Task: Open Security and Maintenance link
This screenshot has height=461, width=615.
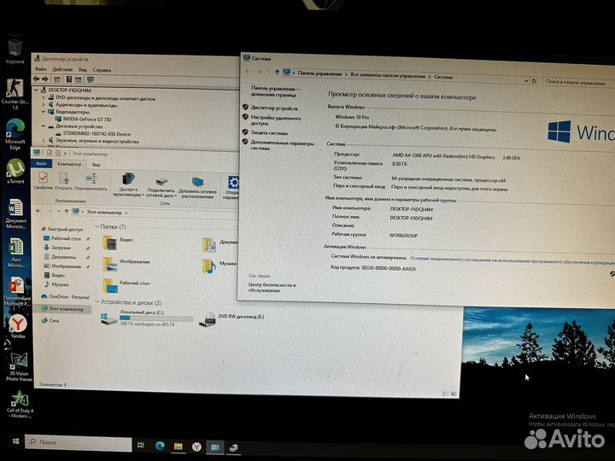Action: pos(272,288)
